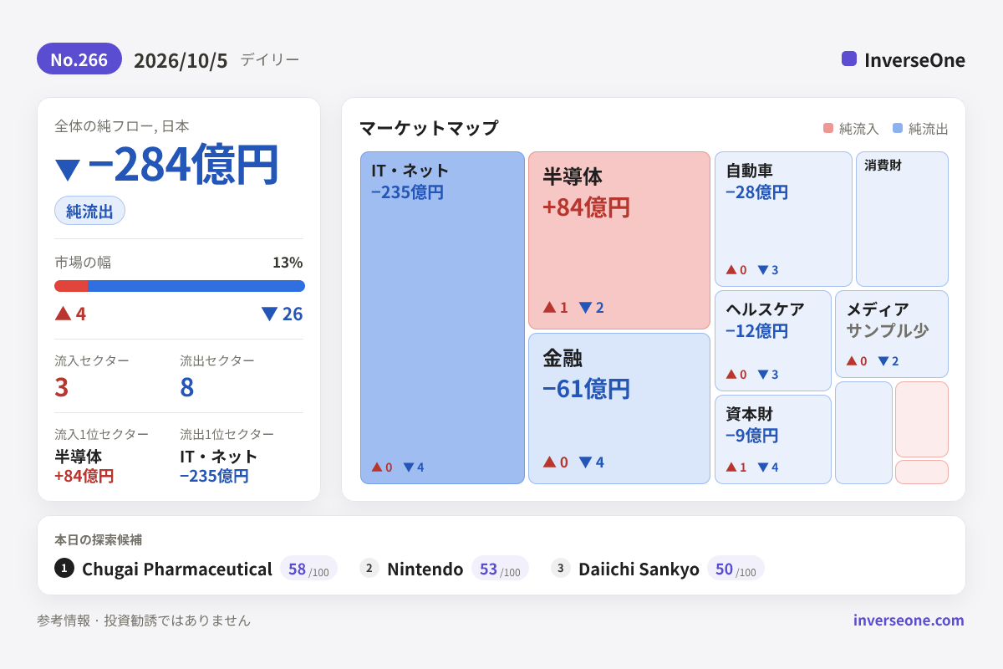Click the red 純流入 legend swatch
The height and width of the screenshot is (669, 1003).
(828, 128)
